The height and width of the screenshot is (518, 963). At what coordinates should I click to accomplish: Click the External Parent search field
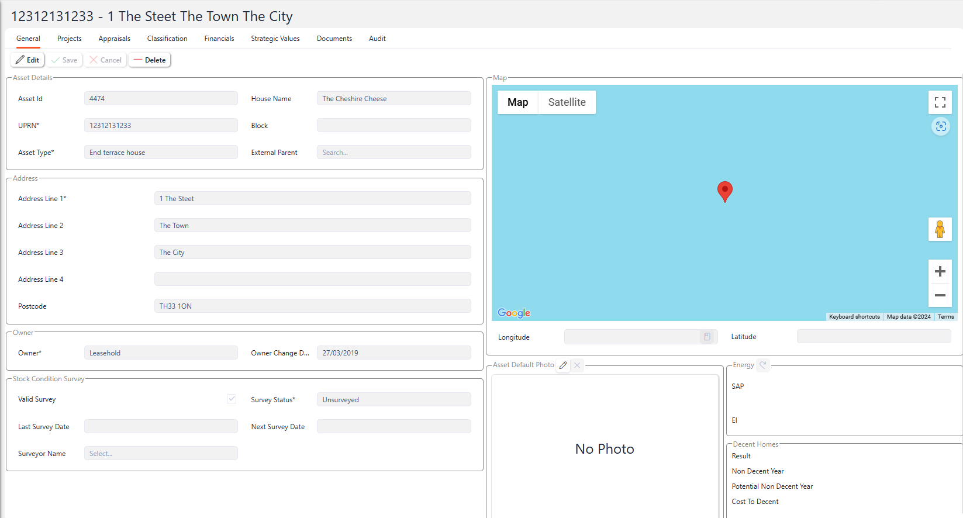[394, 153]
